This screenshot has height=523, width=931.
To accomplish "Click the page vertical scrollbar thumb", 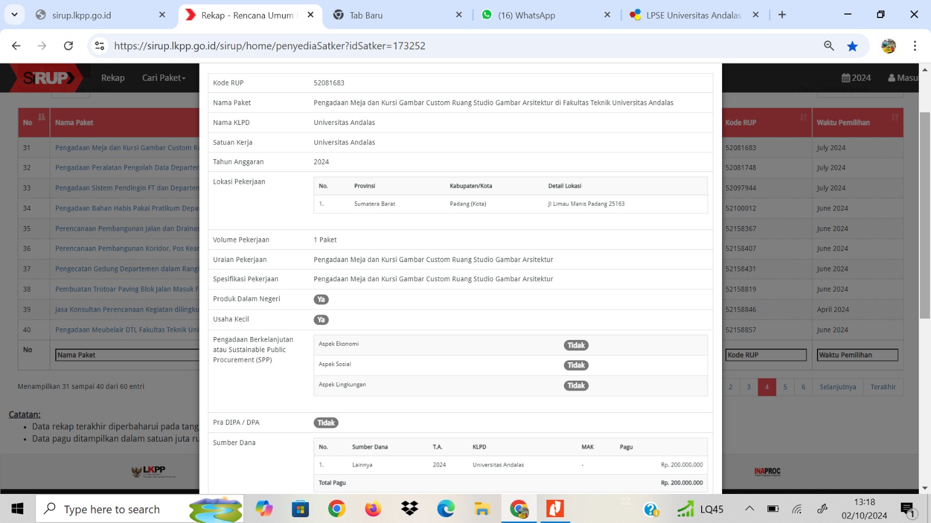I will pyautogui.click(x=925, y=215).
